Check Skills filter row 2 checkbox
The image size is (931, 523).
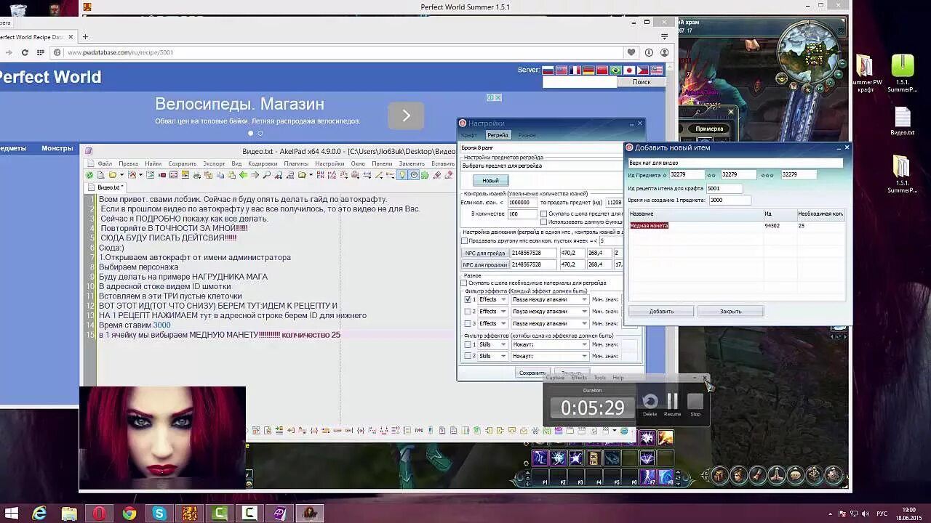(x=468, y=356)
